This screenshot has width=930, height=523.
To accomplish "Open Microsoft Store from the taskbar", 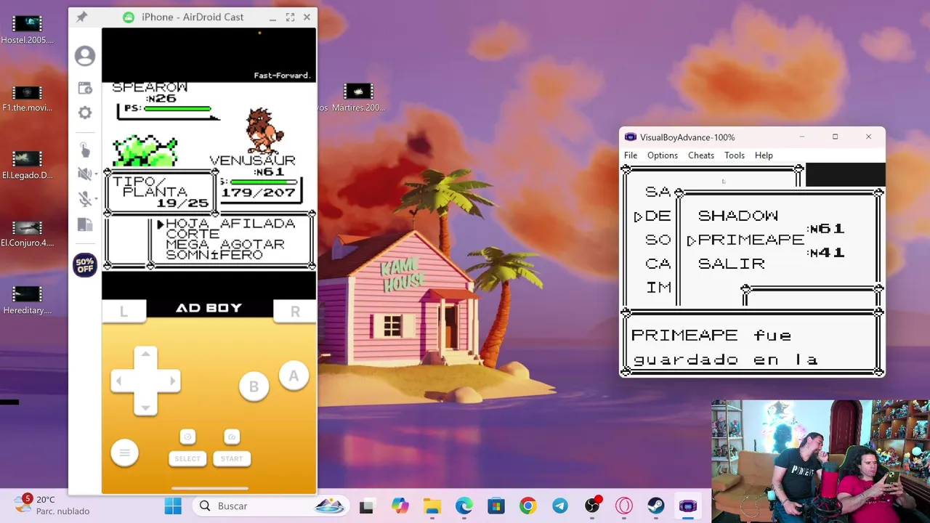I will [496, 506].
